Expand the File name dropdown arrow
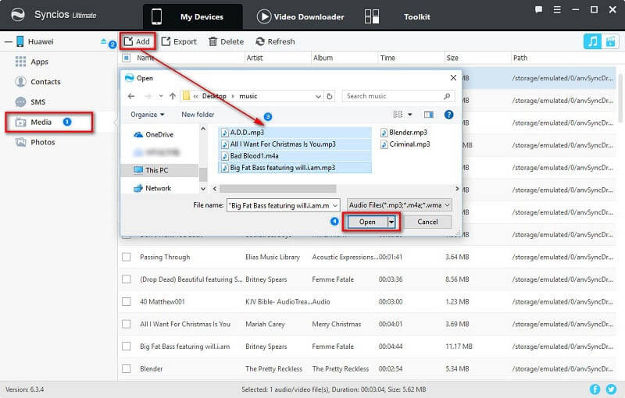Image resolution: width=625 pixels, height=398 pixels. (x=335, y=205)
